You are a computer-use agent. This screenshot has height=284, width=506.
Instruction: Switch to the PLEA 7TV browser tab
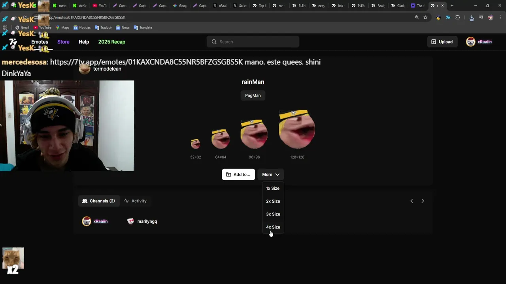coord(359,6)
